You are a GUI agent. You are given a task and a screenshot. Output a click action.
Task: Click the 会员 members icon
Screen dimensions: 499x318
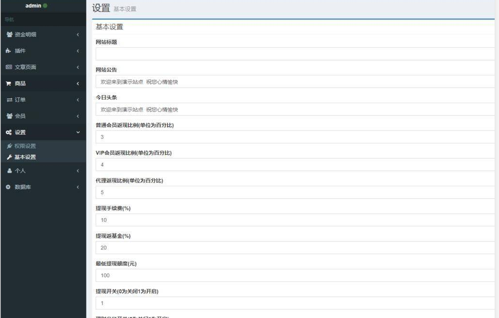[x=8, y=116]
